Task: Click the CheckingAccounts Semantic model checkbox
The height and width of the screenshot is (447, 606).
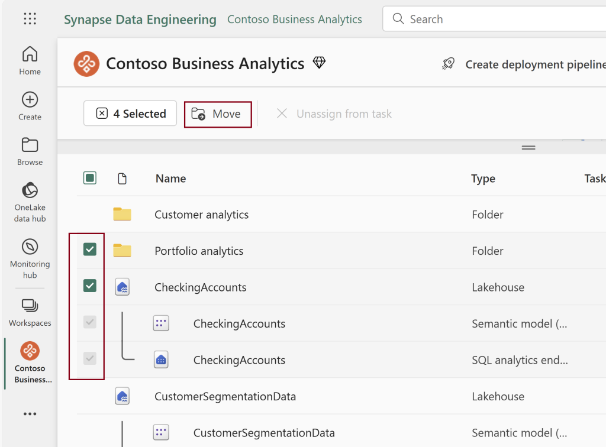Action: 90,322
